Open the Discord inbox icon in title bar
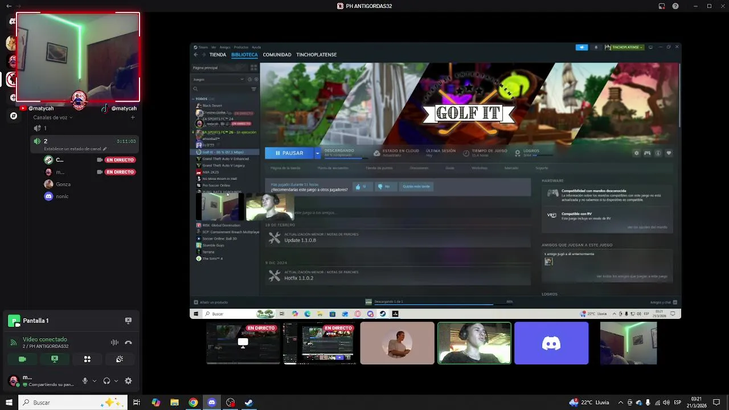 pos(662,6)
